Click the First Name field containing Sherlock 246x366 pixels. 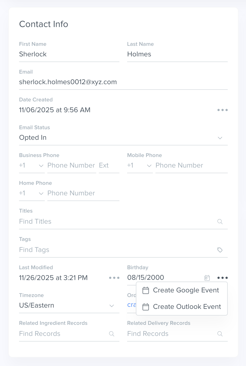(69, 54)
